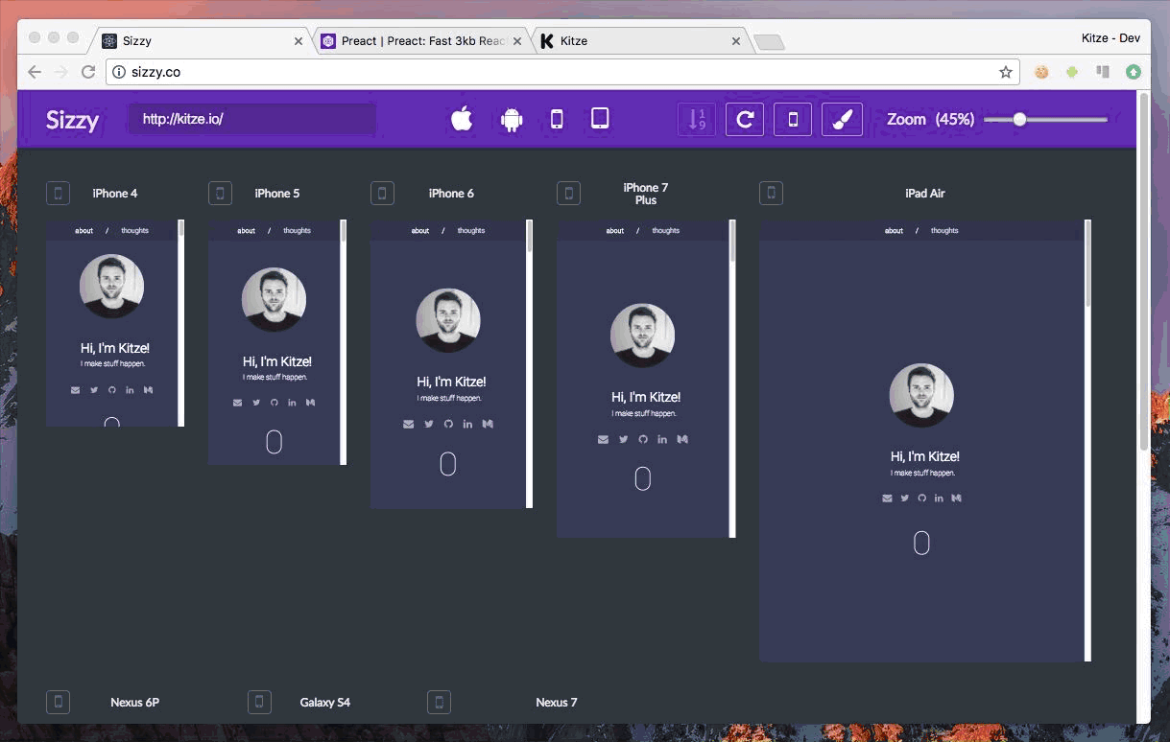Close the Preact browser tab
Image resolution: width=1170 pixels, height=742 pixels.
[x=517, y=41]
